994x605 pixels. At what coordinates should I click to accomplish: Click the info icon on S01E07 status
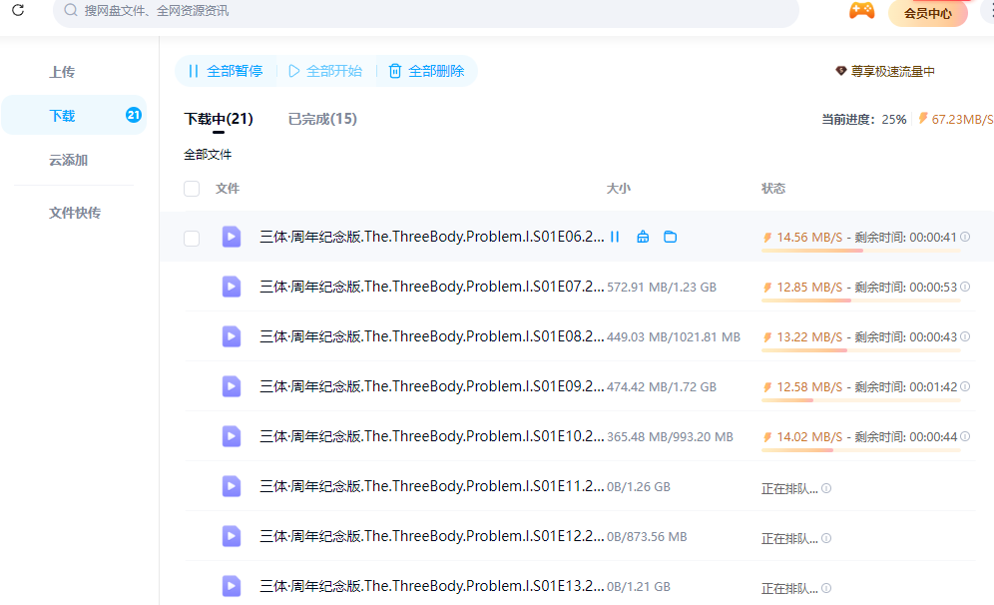click(965, 287)
